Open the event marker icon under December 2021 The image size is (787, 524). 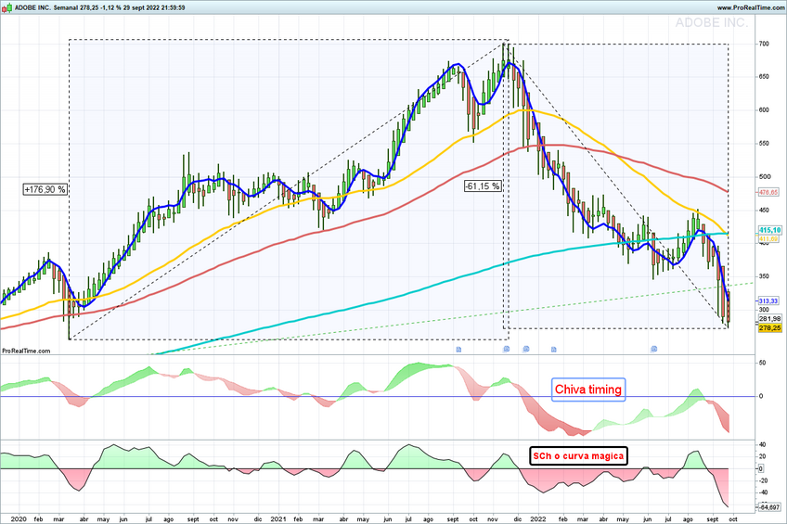(526, 349)
